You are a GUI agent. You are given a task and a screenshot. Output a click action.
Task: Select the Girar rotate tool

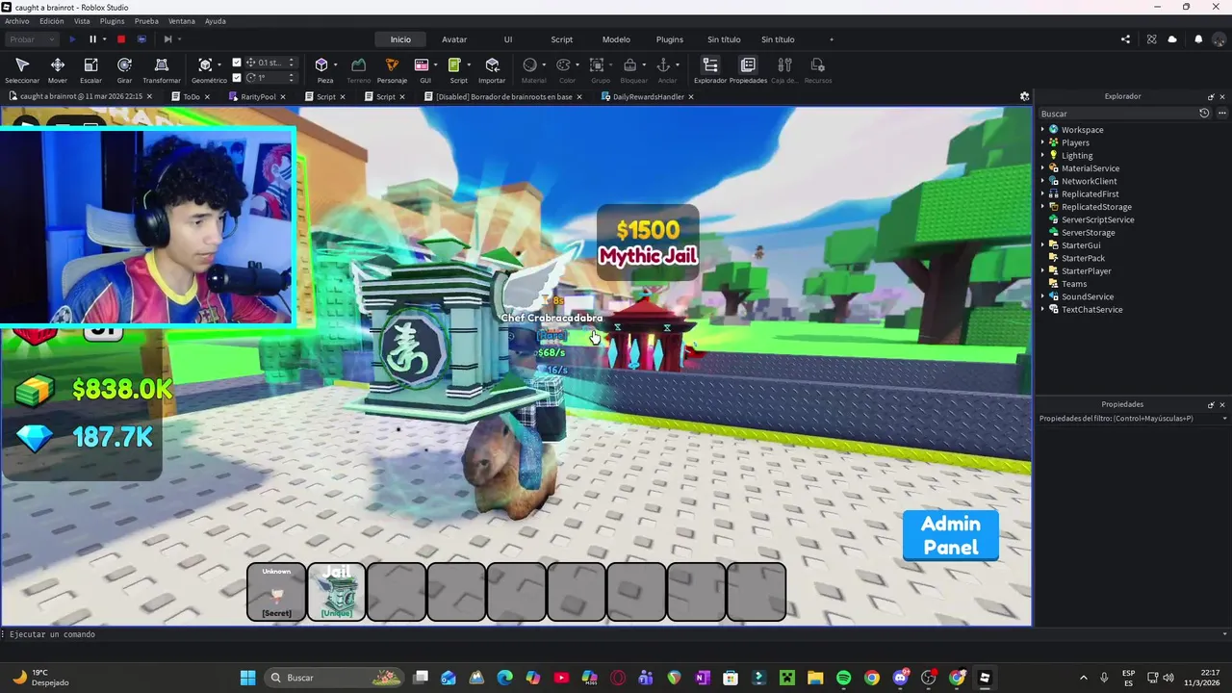[x=124, y=69]
